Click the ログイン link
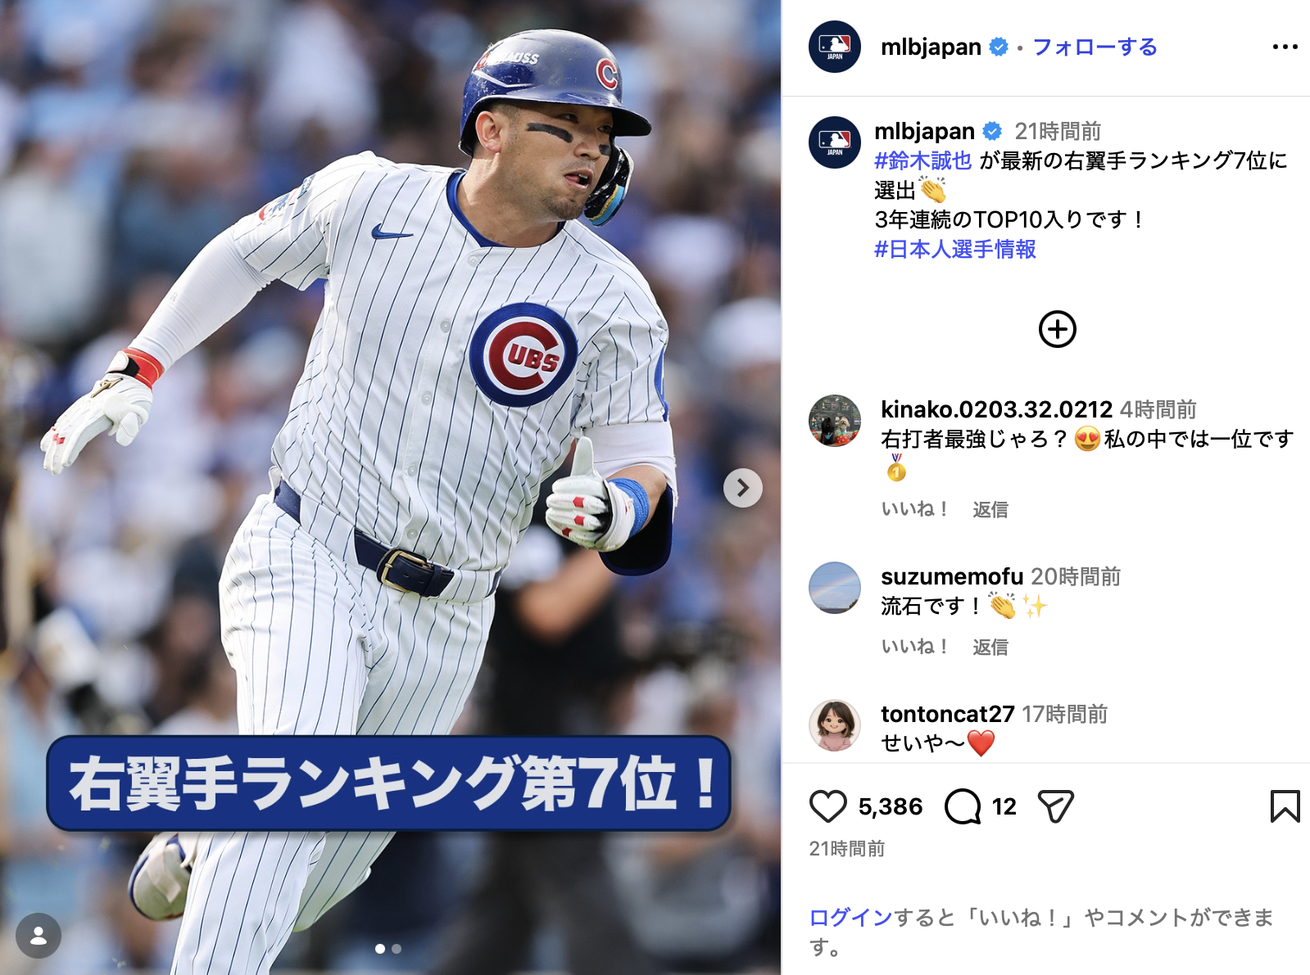Image resolution: width=1310 pixels, height=975 pixels. [x=850, y=917]
